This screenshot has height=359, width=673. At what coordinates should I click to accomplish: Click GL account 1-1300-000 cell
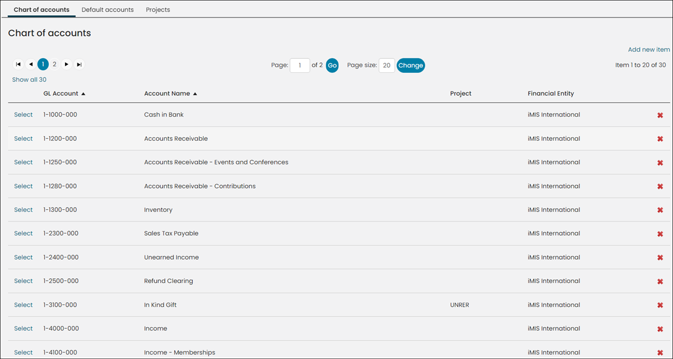pos(60,210)
